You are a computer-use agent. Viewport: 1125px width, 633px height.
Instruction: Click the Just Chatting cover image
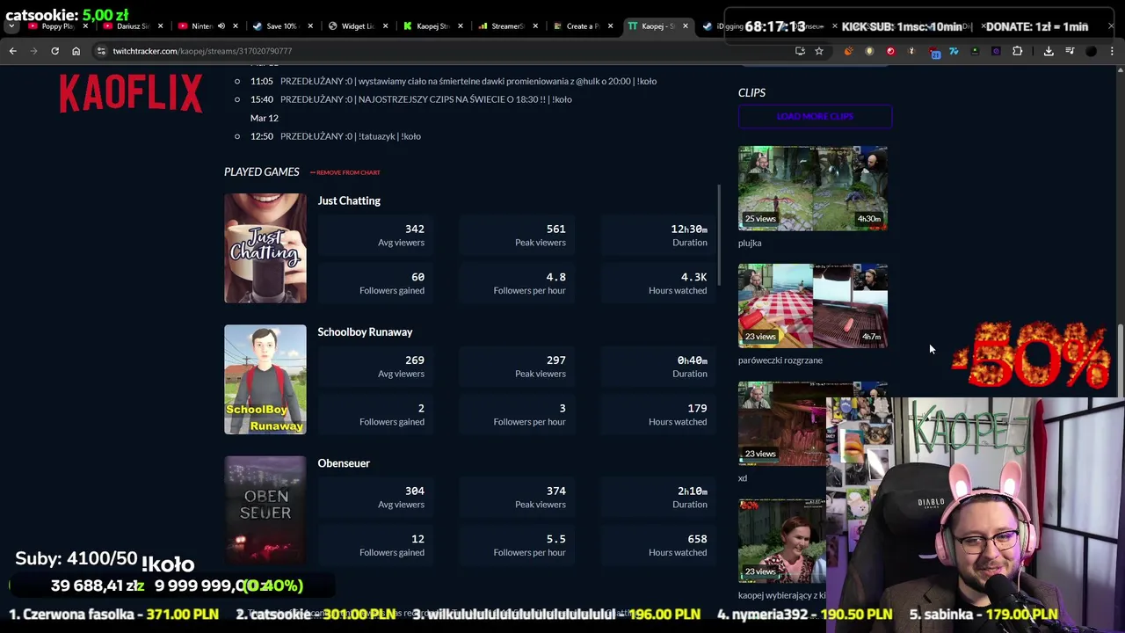(x=265, y=248)
